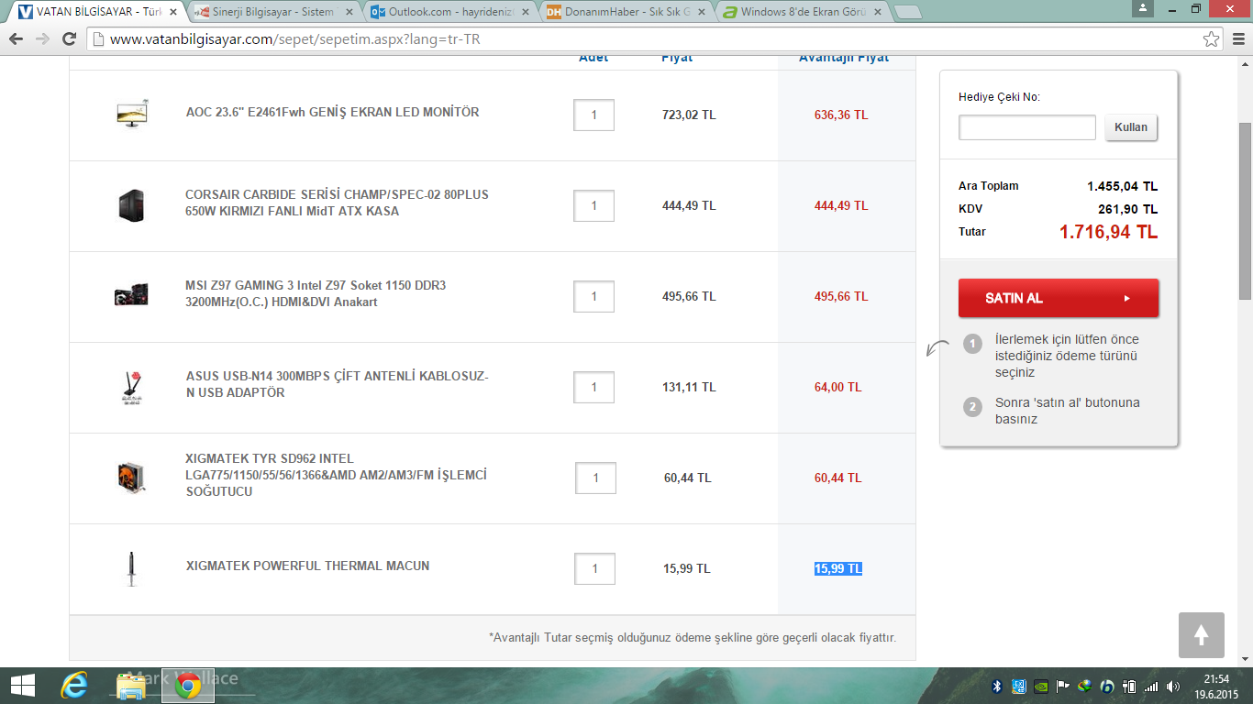This screenshot has height=704, width=1253.
Task: Open the DonanımHaber tab
Action: [626, 12]
